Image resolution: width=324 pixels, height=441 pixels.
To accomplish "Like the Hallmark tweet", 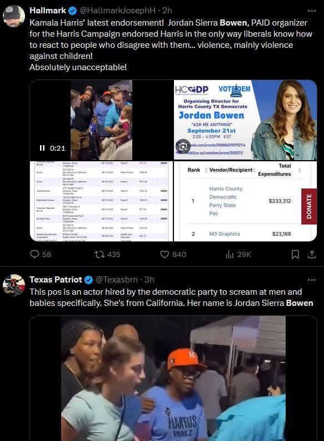I will click(x=173, y=254).
